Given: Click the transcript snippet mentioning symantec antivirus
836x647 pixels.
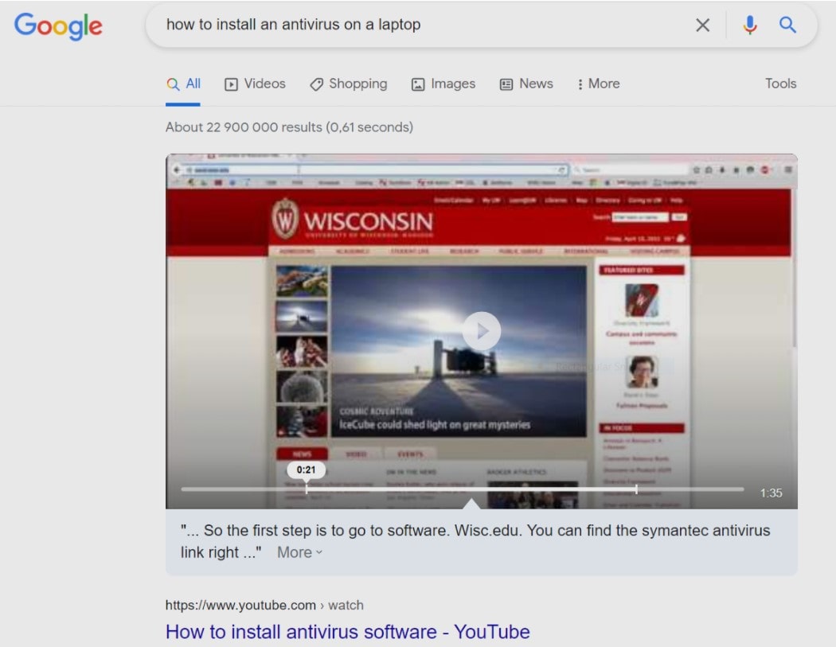Looking at the screenshot, I should click(x=475, y=541).
